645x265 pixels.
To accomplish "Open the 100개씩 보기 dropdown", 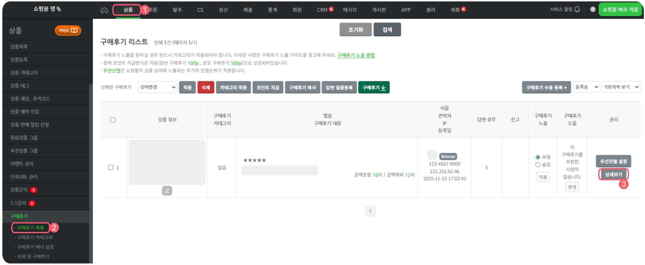I will 621,87.
